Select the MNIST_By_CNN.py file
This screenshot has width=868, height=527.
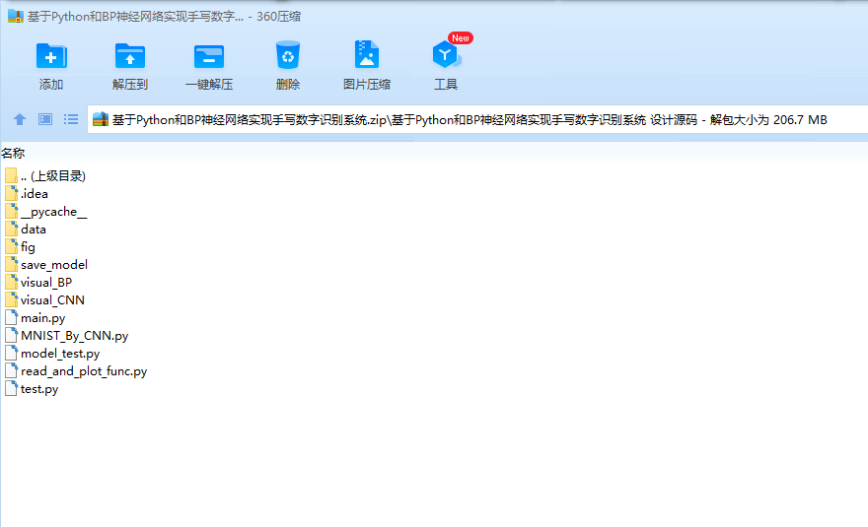67,335
